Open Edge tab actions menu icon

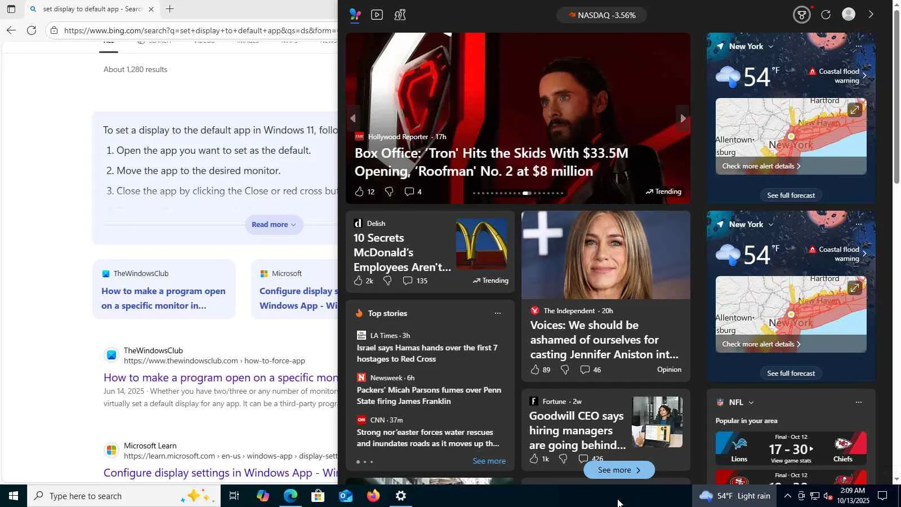[11, 9]
